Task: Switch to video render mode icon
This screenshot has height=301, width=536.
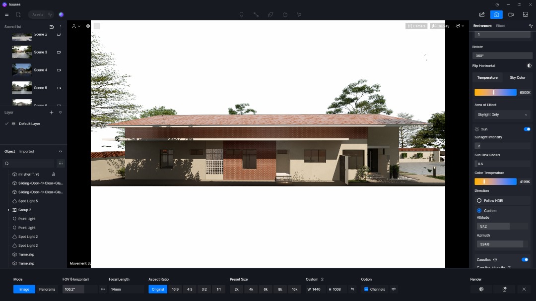Action: (x=511, y=15)
